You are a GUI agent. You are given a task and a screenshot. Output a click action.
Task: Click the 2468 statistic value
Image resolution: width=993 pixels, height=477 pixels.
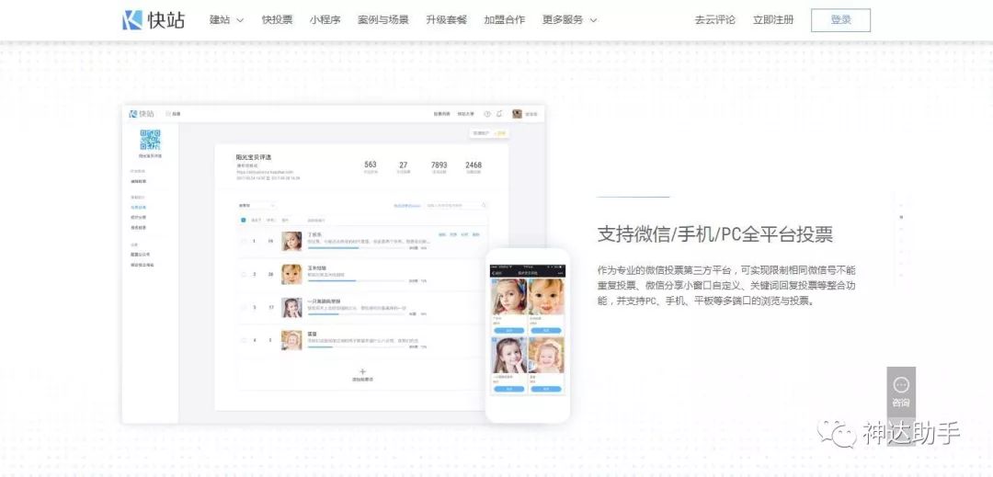pos(474,165)
